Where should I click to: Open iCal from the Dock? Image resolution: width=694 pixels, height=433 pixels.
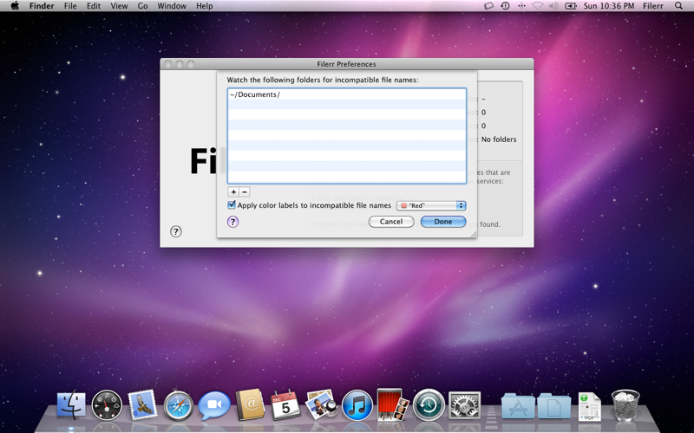point(285,405)
